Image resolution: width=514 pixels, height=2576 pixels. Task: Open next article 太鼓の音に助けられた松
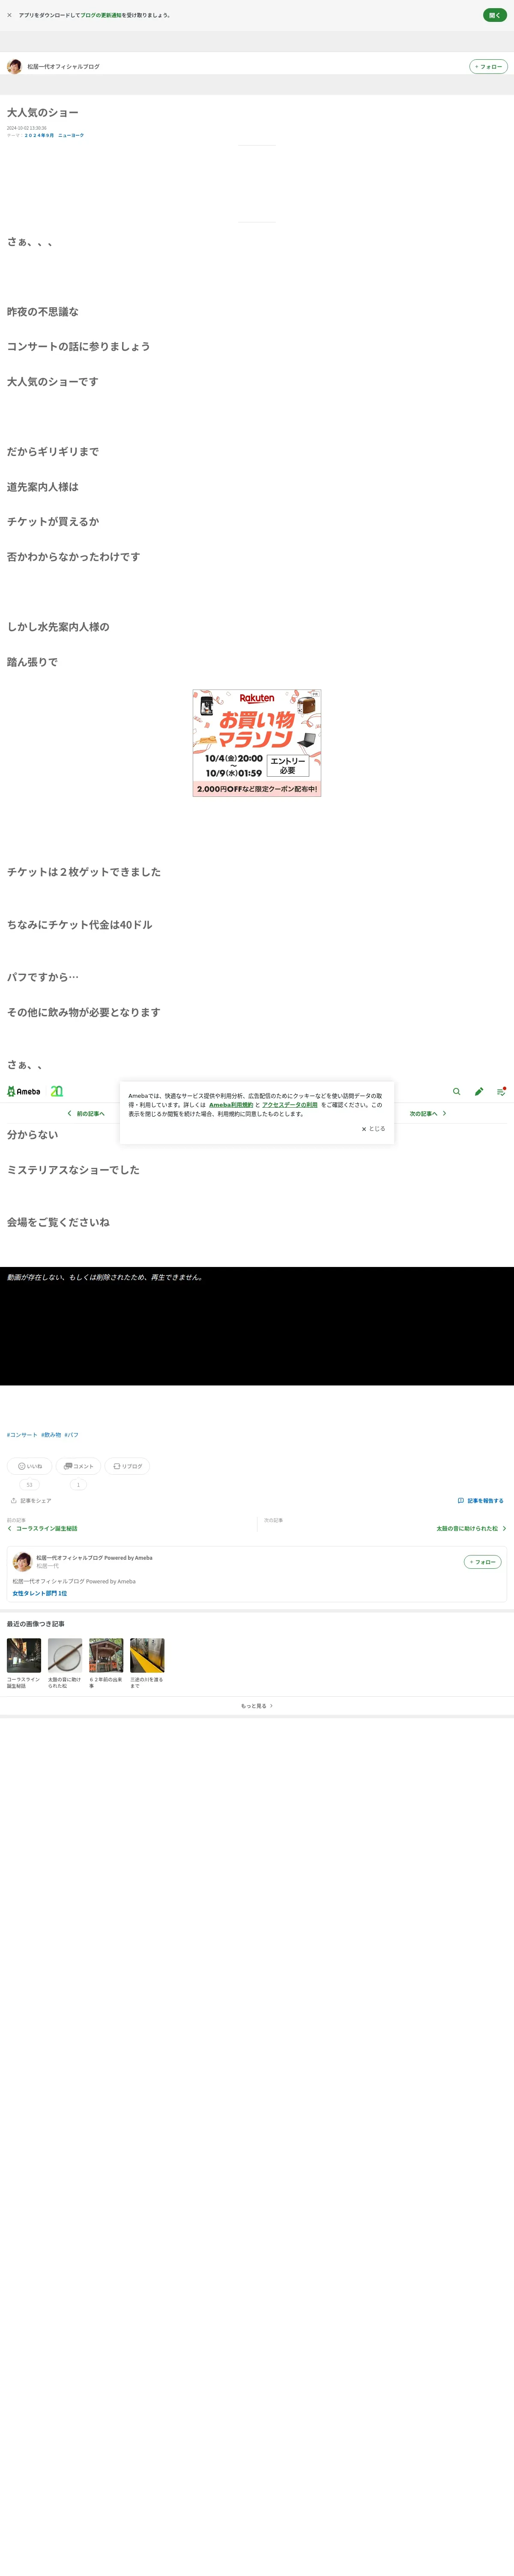(471, 1529)
